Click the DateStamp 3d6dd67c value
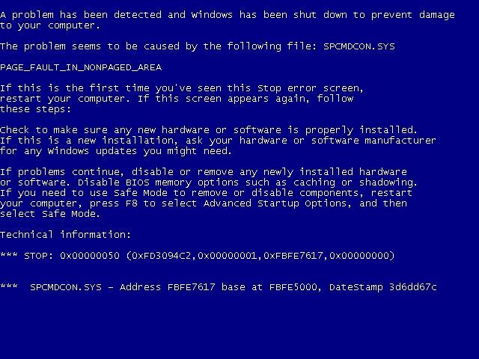Image resolution: width=479 pixels, height=359 pixels. (x=383, y=287)
